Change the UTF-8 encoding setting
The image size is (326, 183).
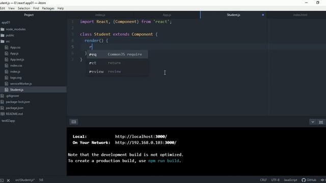pos(275,180)
